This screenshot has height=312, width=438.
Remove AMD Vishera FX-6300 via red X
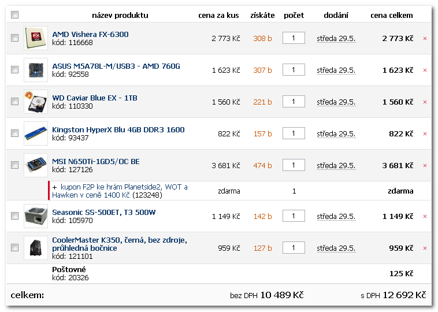425,39
